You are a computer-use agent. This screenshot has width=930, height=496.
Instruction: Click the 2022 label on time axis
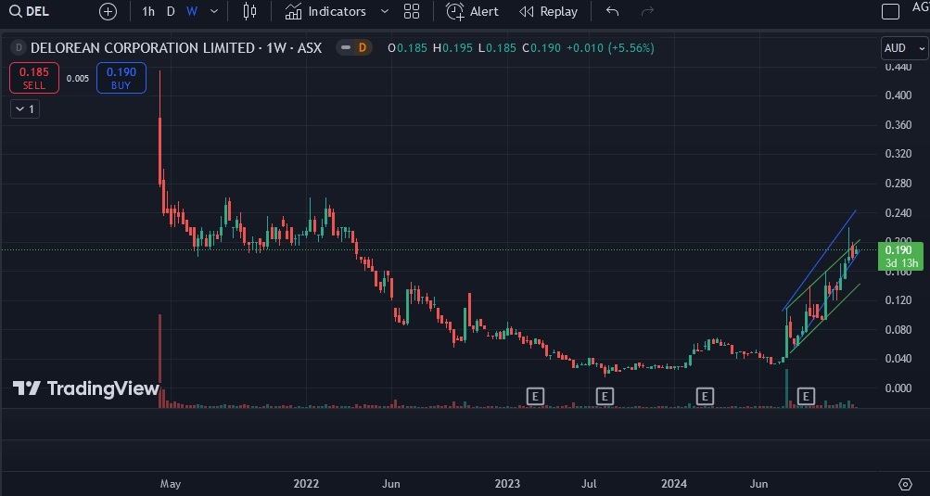pyautogui.click(x=306, y=484)
